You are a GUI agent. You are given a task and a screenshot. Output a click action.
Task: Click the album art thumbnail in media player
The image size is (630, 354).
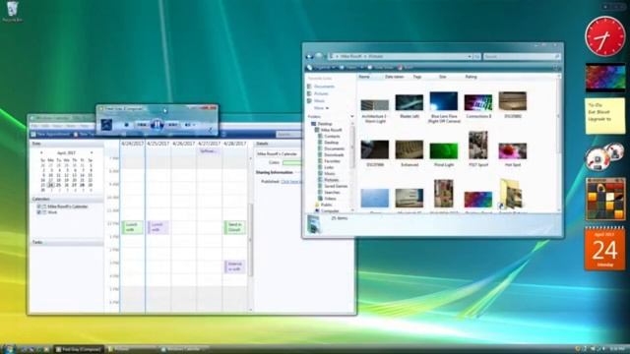click(106, 125)
